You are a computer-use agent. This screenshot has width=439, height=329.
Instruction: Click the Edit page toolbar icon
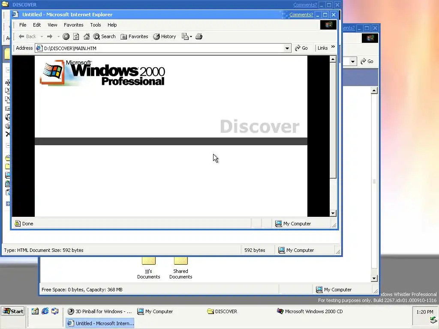(x=185, y=36)
